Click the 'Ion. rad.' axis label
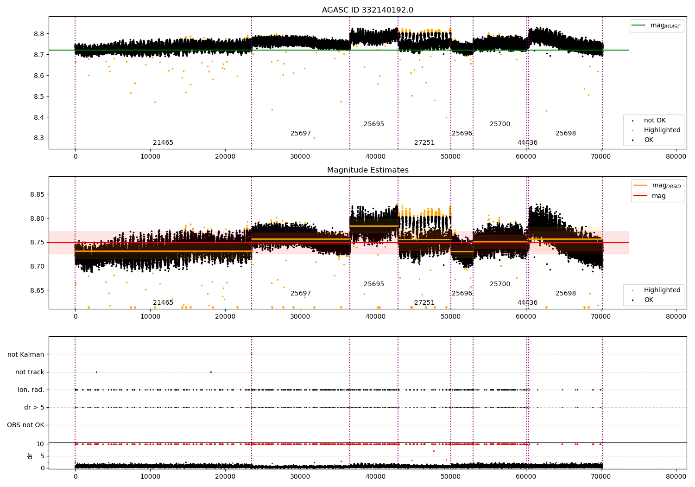 tap(31, 390)
